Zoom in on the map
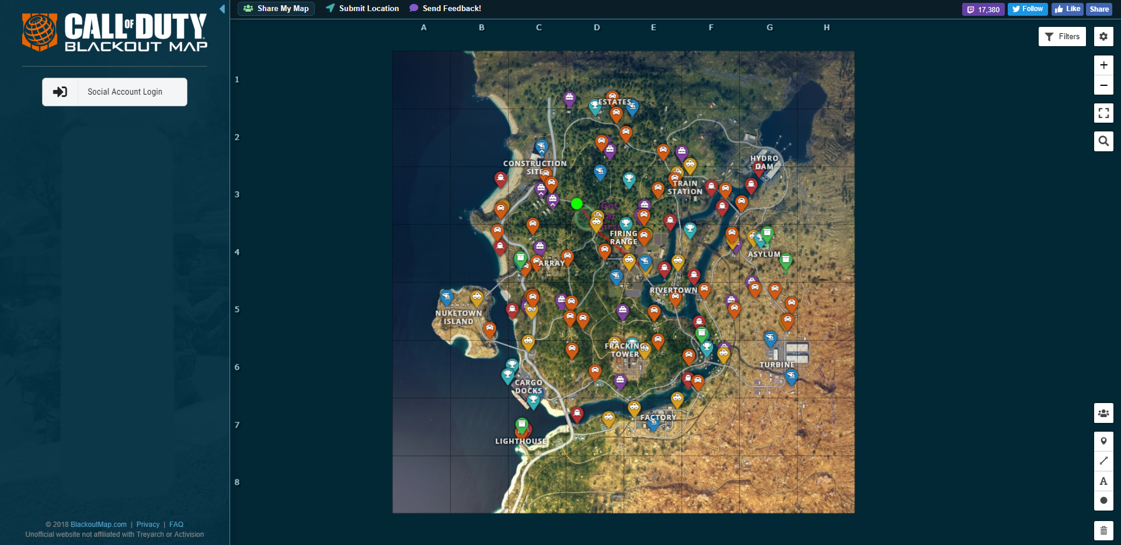The height and width of the screenshot is (545, 1121). coord(1103,65)
